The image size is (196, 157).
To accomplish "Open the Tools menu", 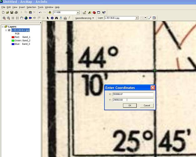I will [40, 7].
